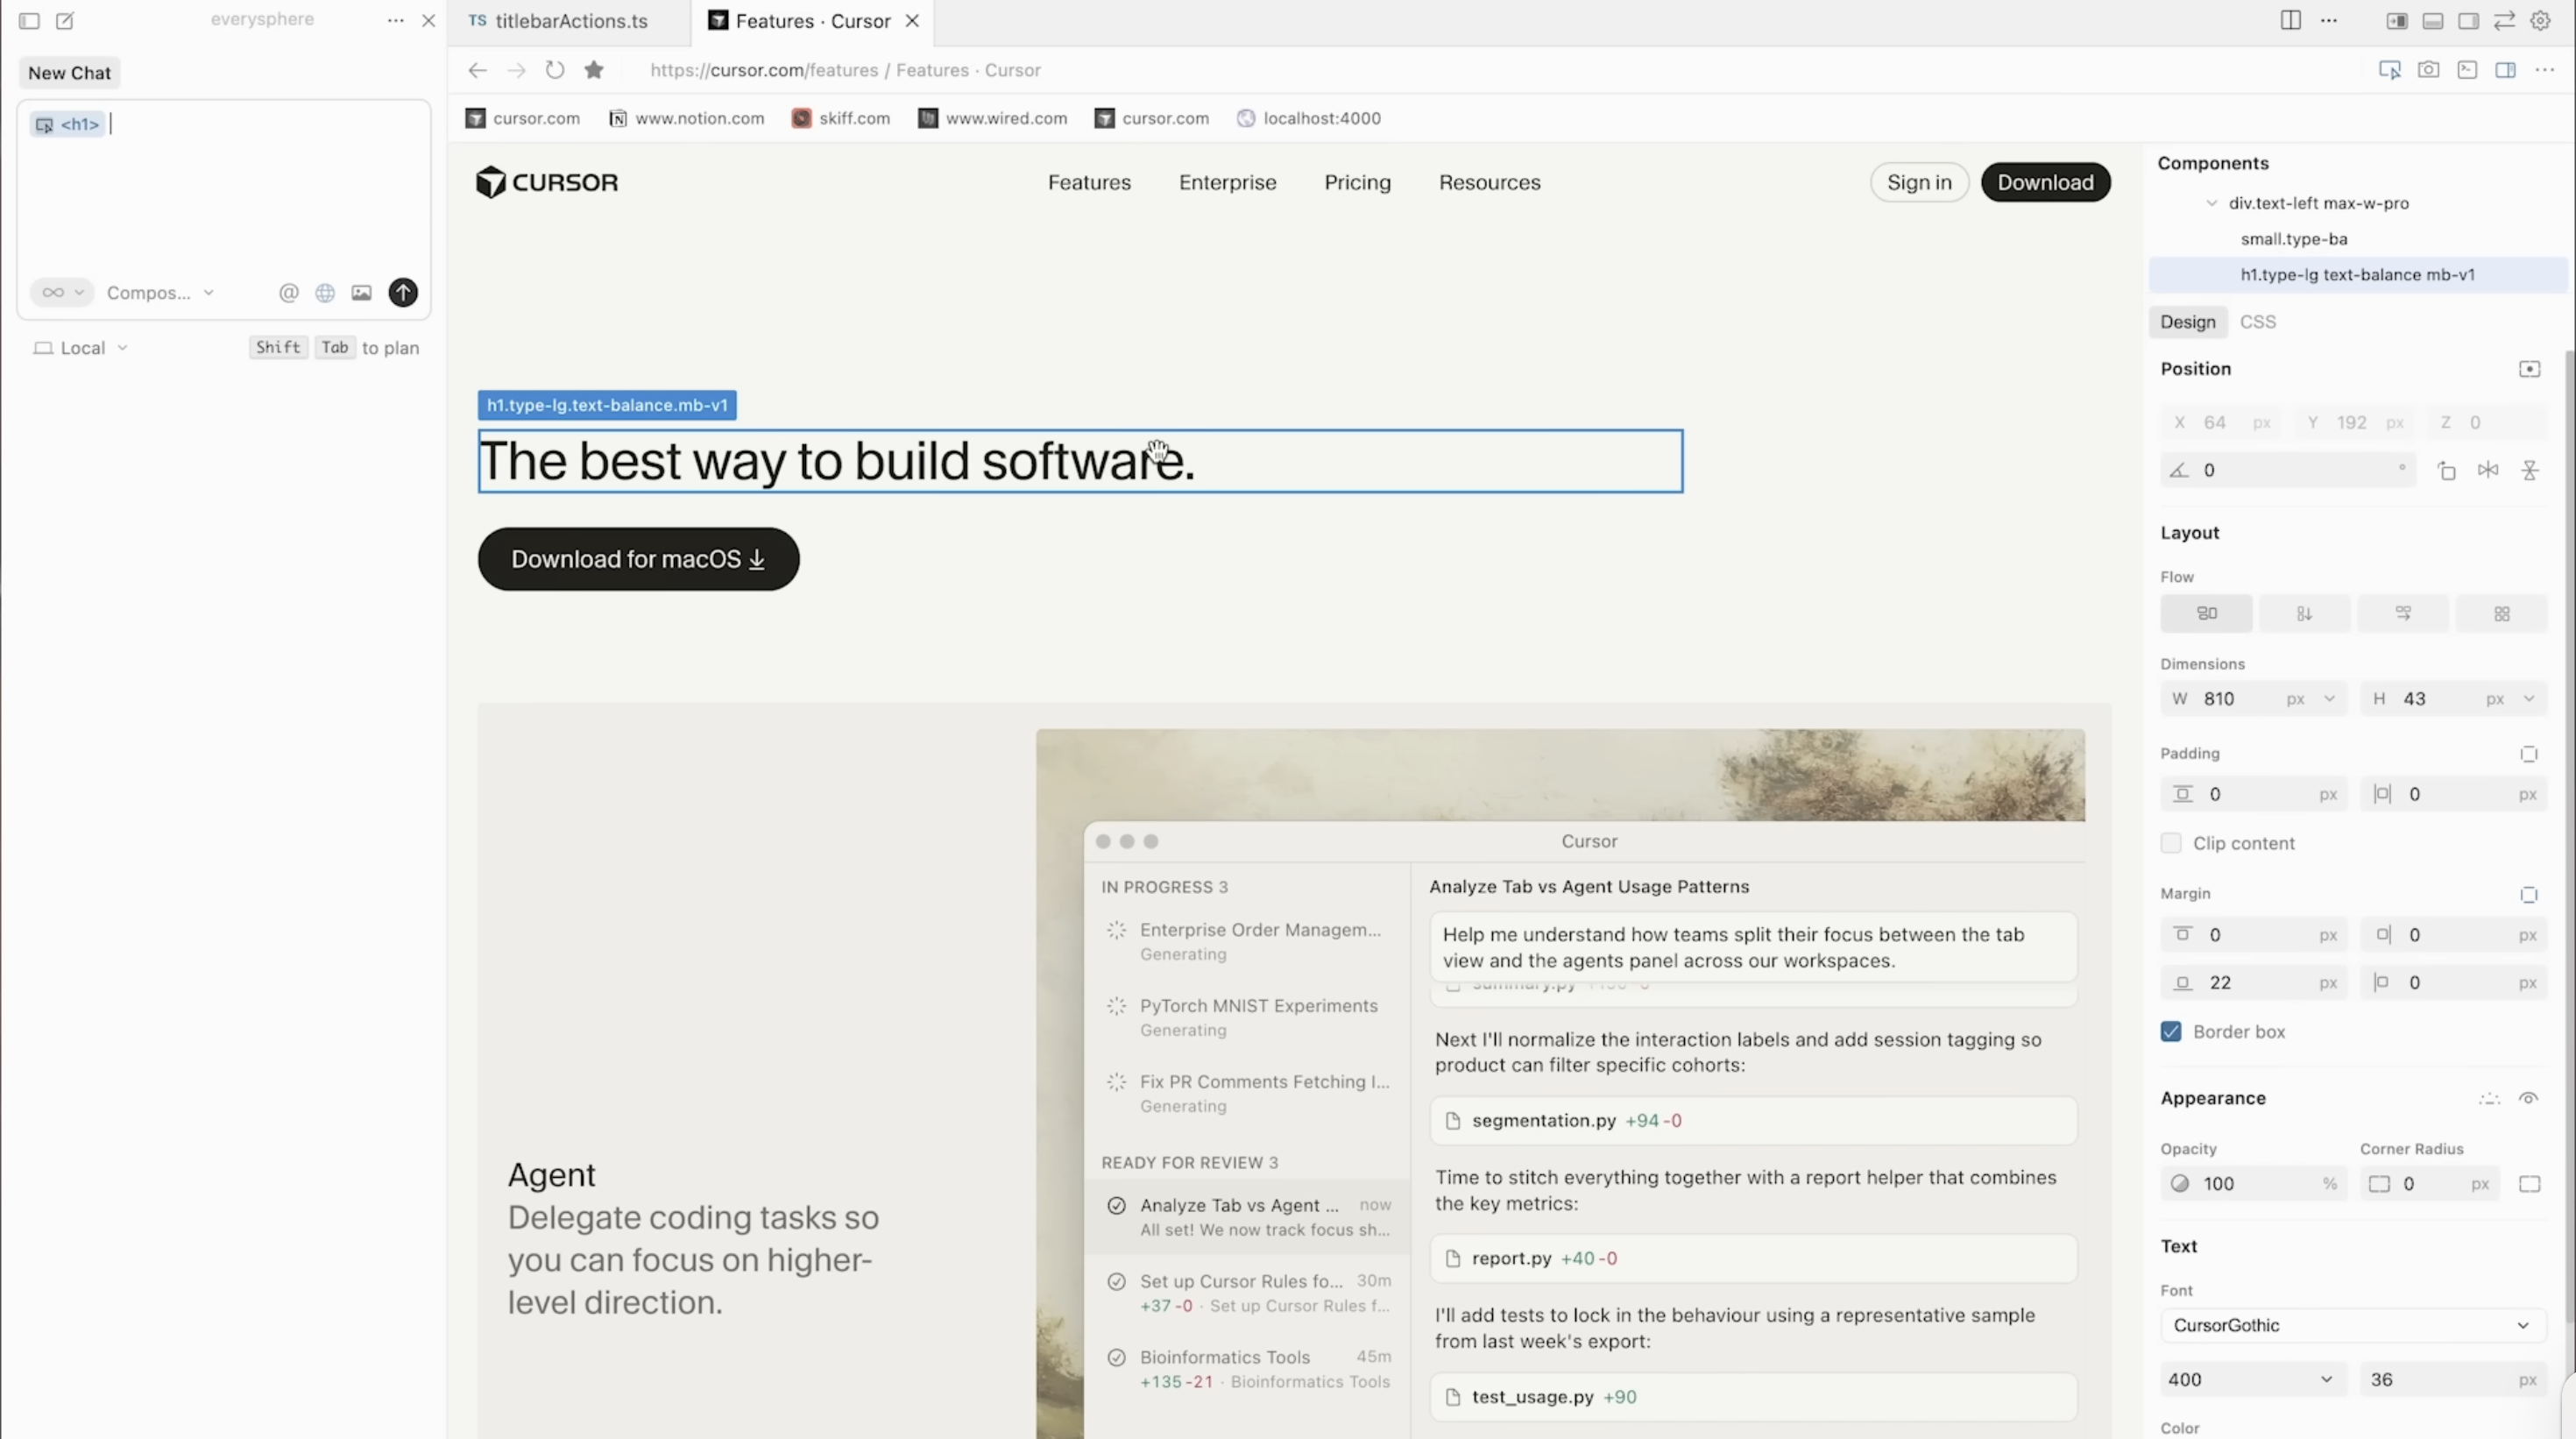This screenshot has height=1439, width=2576.
Task: Click the Download for macOS button
Action: pos(637,558)
